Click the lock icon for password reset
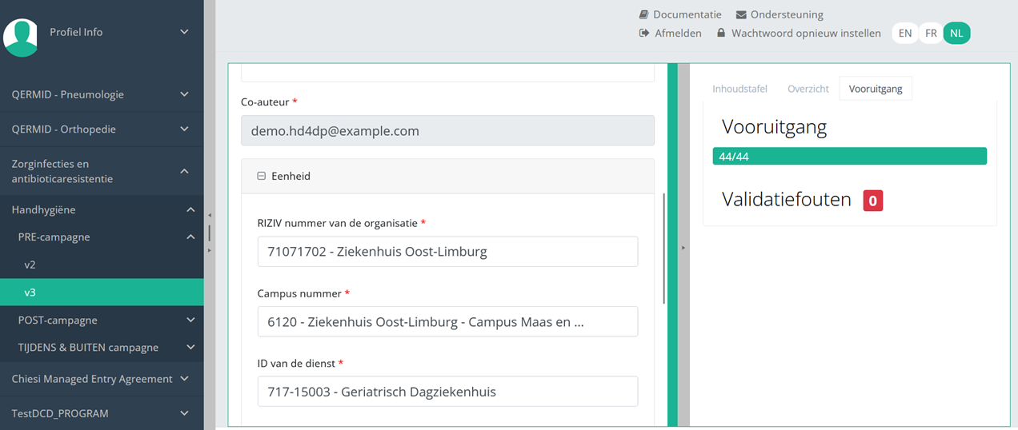The width and height of the screenshot is (1018, 430). pos(721,34)
